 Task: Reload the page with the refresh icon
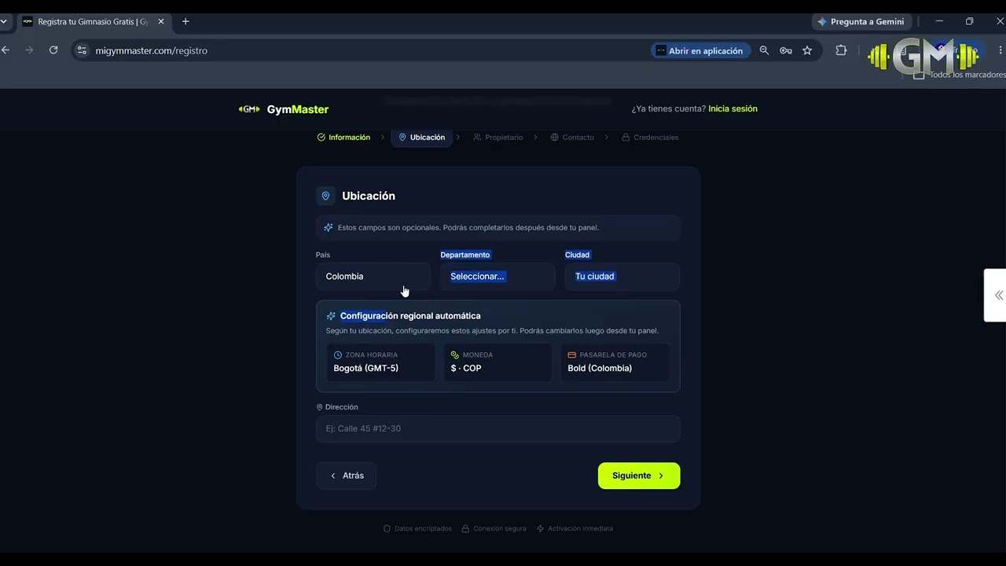pyautogui.click(x=53, y=50)
